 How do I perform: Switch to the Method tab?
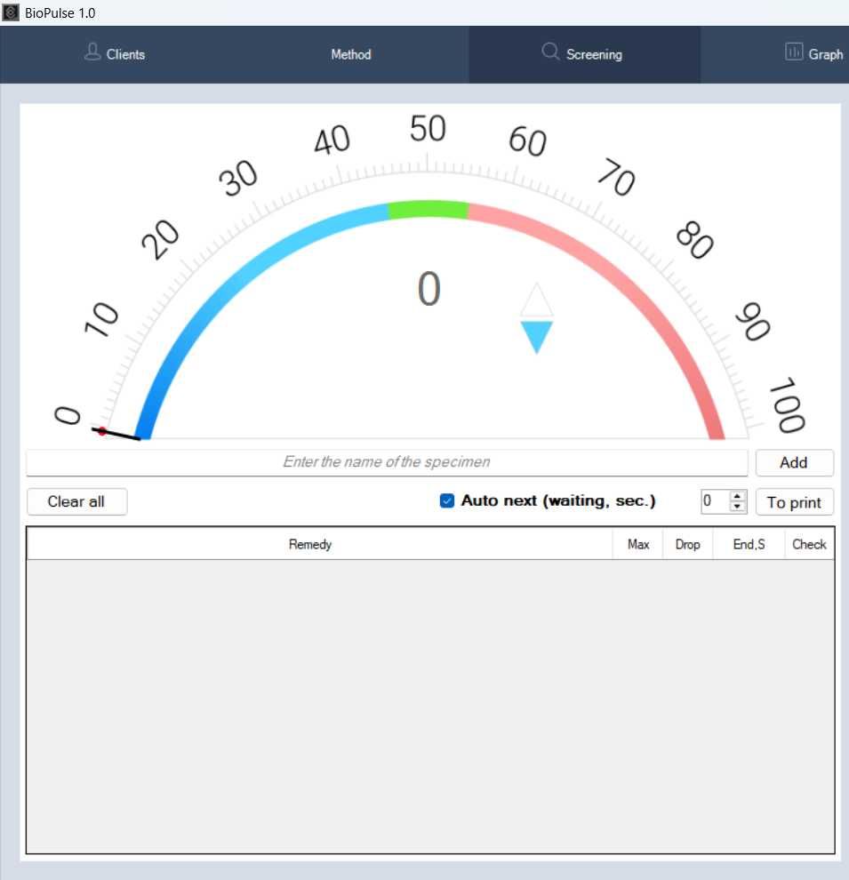pos(350,54)
